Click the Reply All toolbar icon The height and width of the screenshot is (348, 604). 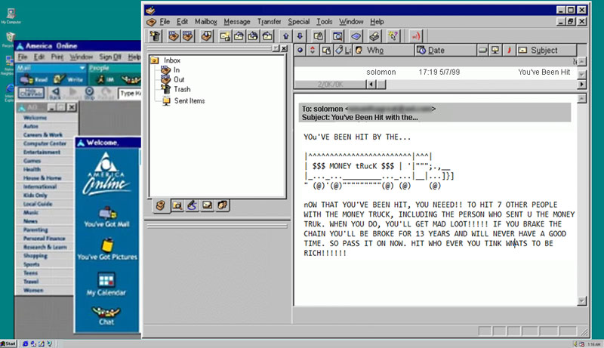[x=253, y=36]
